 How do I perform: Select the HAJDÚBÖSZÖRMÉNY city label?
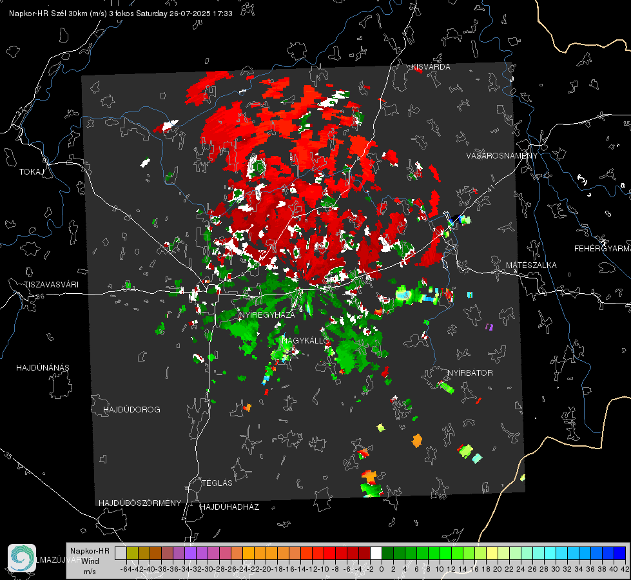pos(140,503)
